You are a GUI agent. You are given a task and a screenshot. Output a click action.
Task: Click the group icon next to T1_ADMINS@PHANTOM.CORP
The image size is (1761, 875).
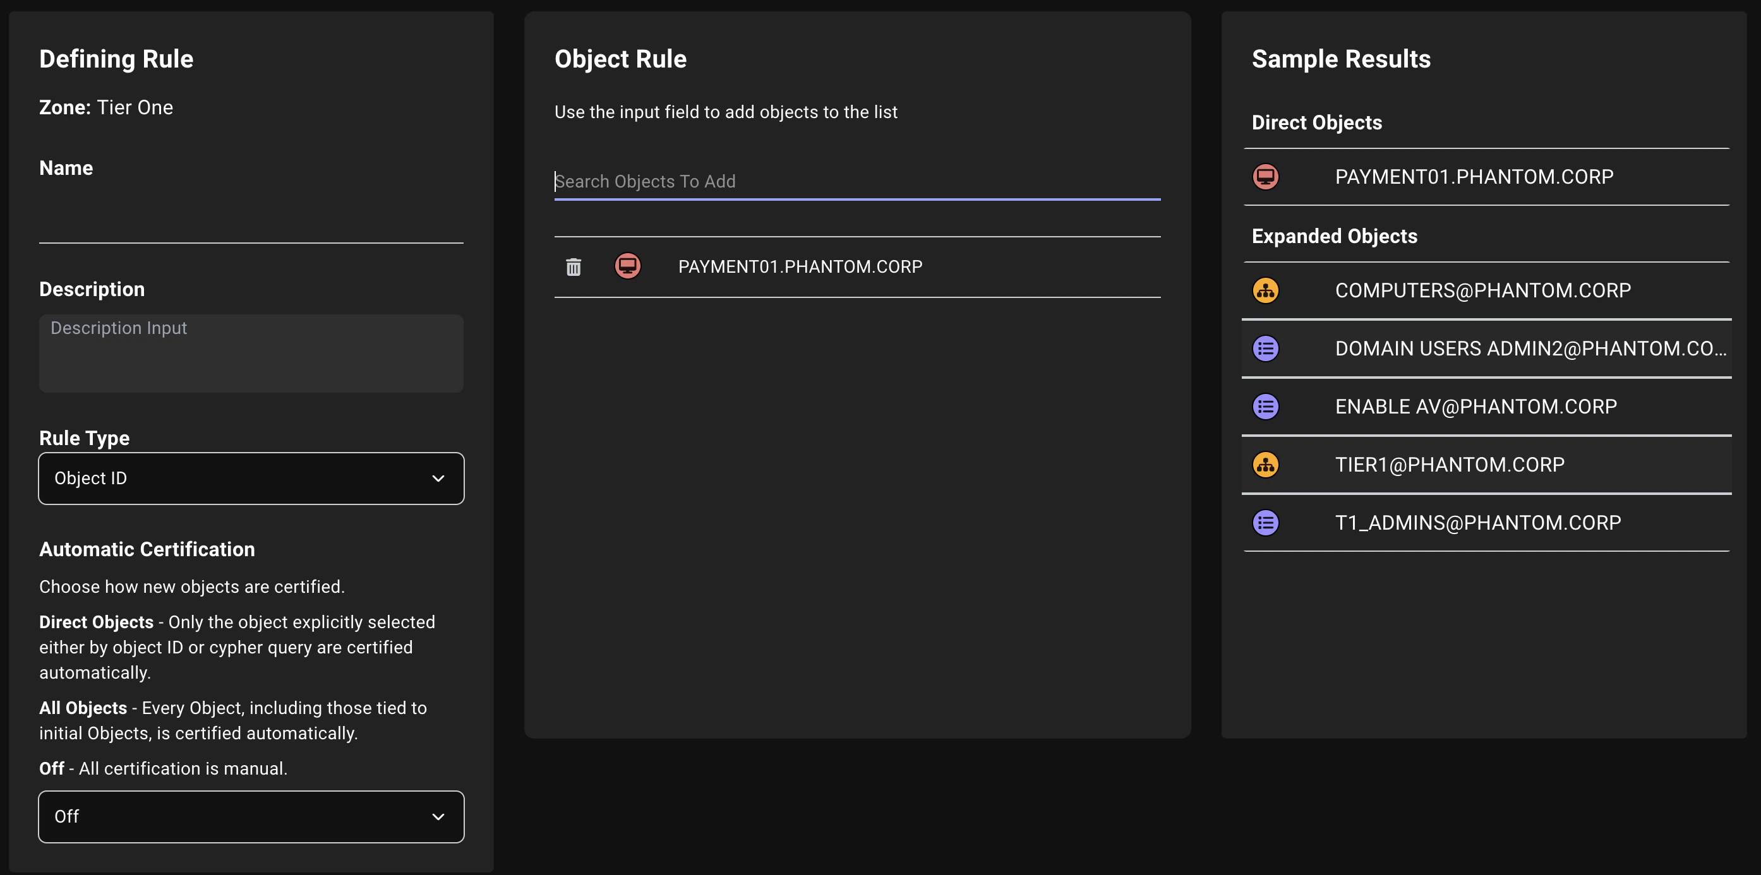coord(1265,522)
